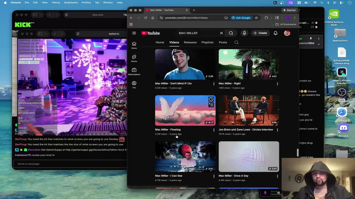This screenshot has width=355, height=199.
Task: Open more options for Circles Interview
Action: (277, 130)
